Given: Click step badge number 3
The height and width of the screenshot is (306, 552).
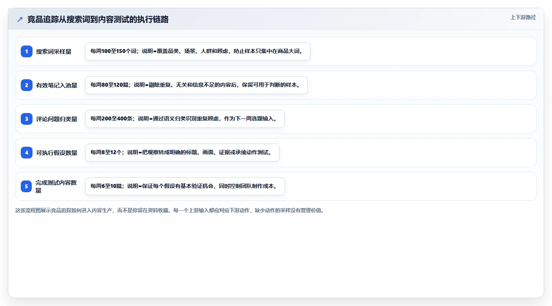Looking at the screenshot, I should coord(27,119).
